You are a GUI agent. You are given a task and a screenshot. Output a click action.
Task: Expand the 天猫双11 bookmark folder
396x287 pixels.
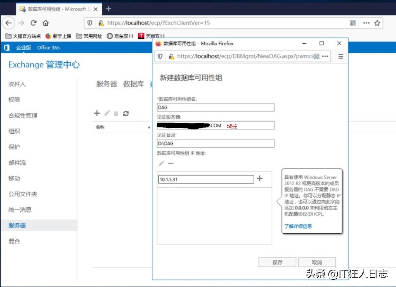tap(155, 36)
